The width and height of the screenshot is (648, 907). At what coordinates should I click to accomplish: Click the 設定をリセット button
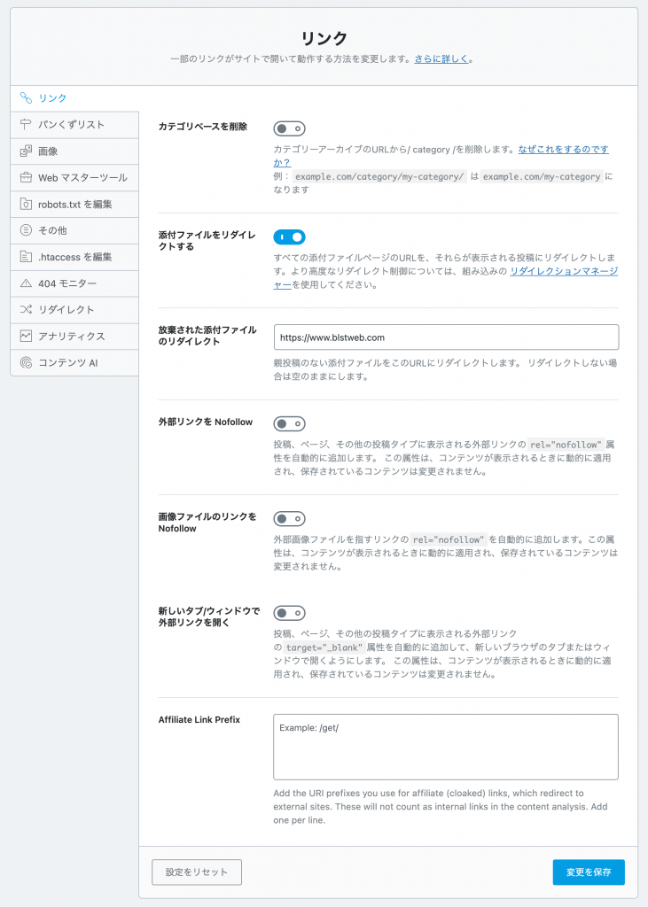(x=197, y=872)
